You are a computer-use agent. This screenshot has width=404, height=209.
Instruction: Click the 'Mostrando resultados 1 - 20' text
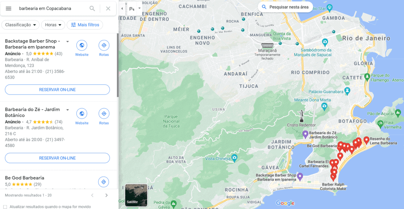point(28,195)
